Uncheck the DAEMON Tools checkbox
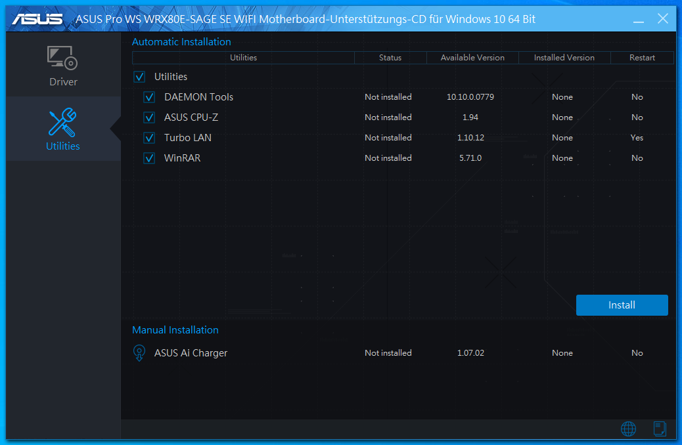682x445 pixels. point(149,97)
